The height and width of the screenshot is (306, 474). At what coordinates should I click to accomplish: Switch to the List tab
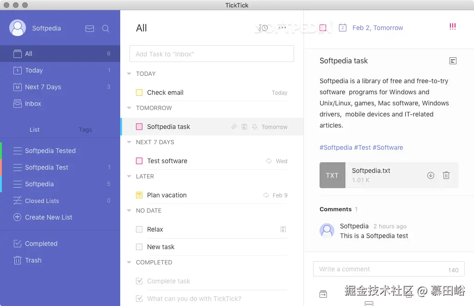(35, 129)
